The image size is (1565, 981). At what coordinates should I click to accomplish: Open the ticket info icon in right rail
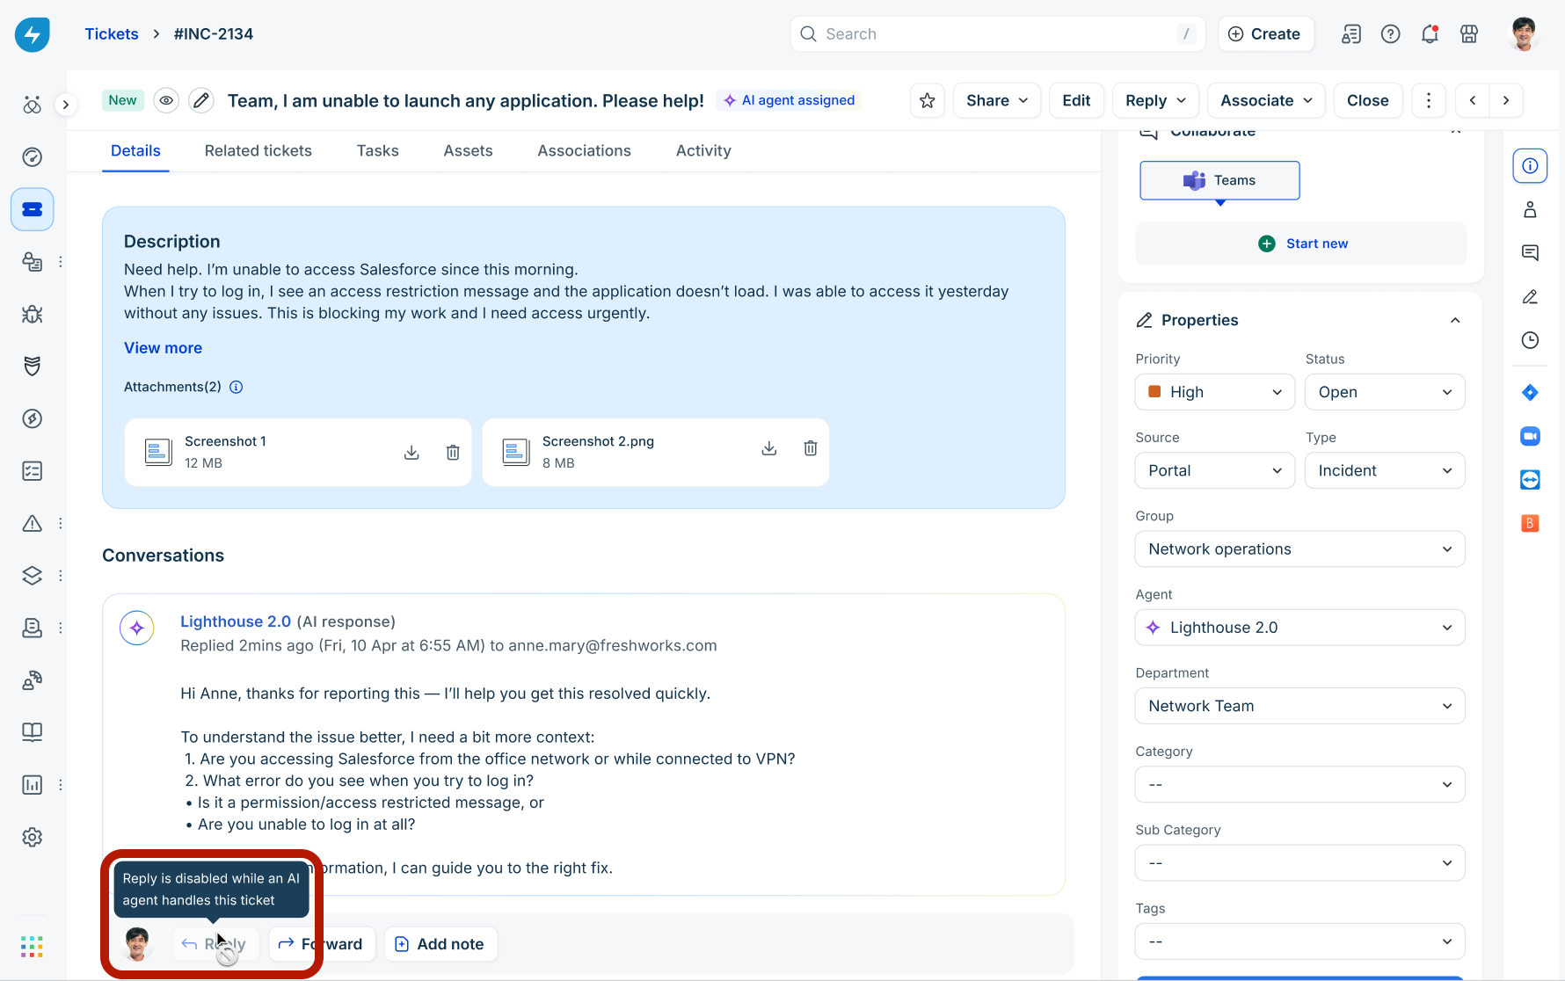[x=1531, y=166]
